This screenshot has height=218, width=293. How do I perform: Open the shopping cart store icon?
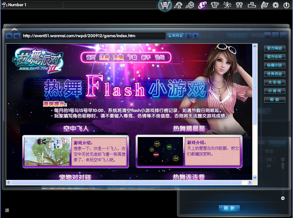(165, 5)
